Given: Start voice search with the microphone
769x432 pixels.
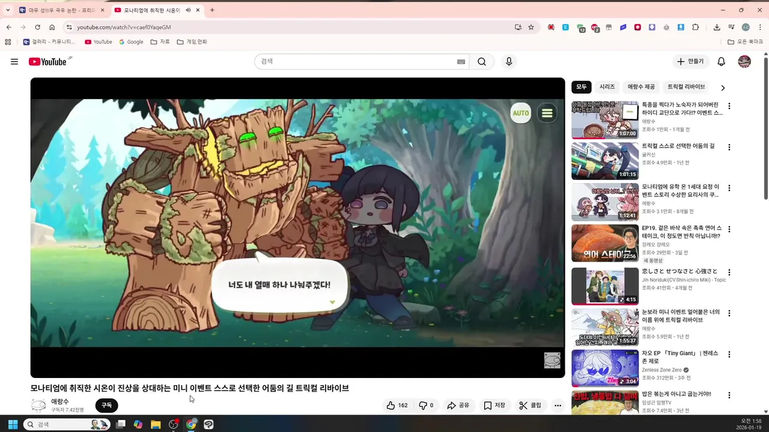Looking at the screenshot, I should coord(509,62).
